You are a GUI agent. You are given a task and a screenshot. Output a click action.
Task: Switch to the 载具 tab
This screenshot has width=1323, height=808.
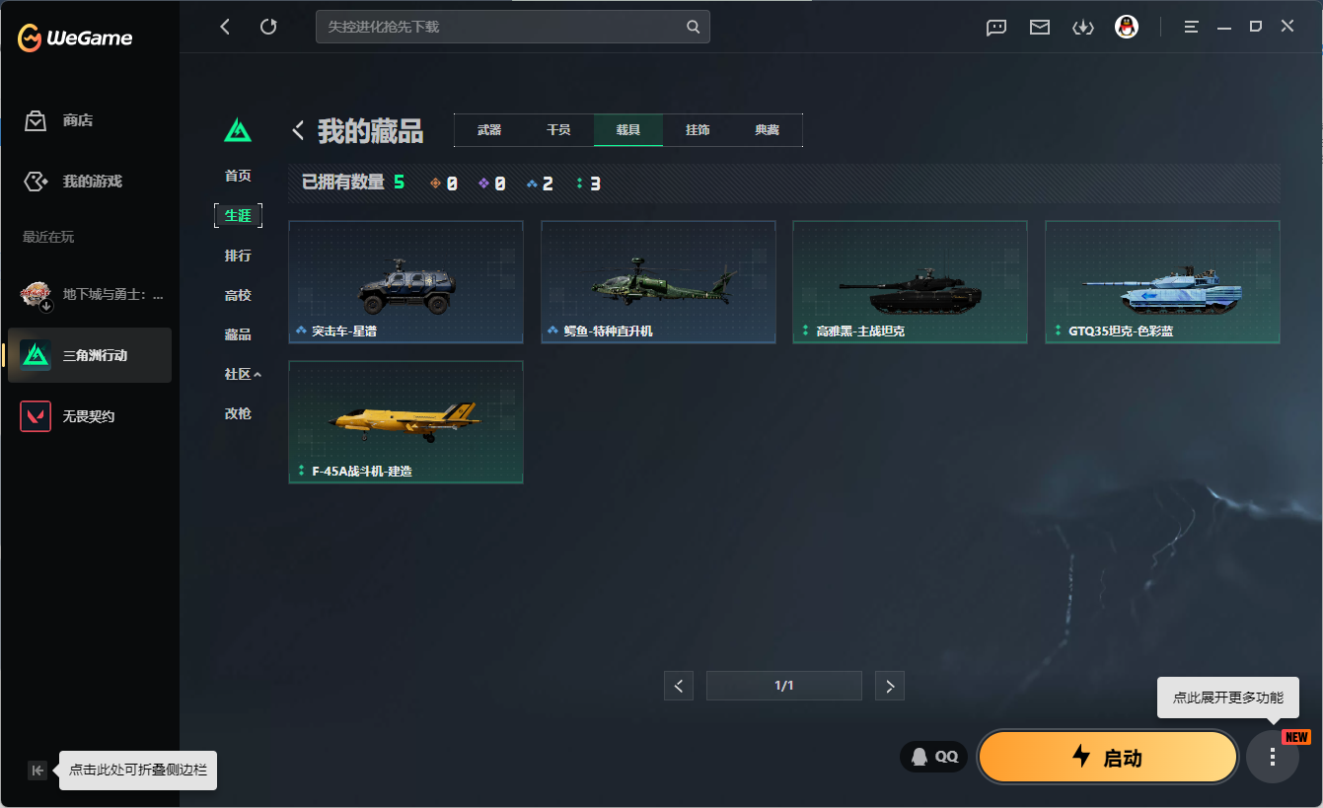628,130
